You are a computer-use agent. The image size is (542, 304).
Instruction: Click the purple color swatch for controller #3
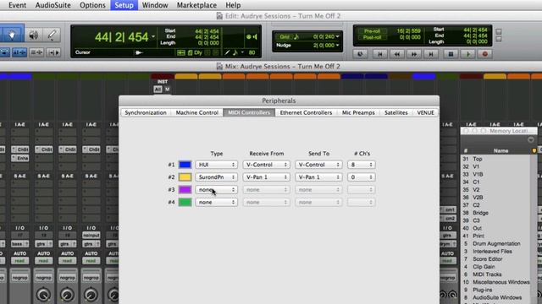(x=185, y=189)
